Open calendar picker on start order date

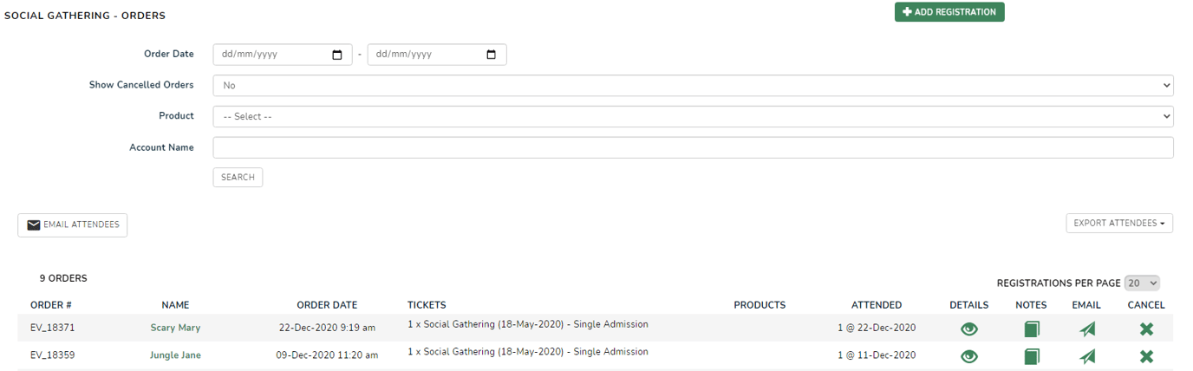(x=337, y=55)
